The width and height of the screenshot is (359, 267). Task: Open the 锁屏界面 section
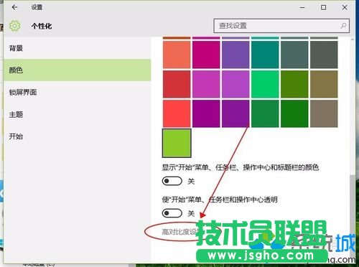(x=77, y=92)
